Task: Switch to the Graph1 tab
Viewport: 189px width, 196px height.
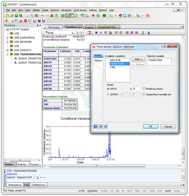Action: tap(89, 27)
